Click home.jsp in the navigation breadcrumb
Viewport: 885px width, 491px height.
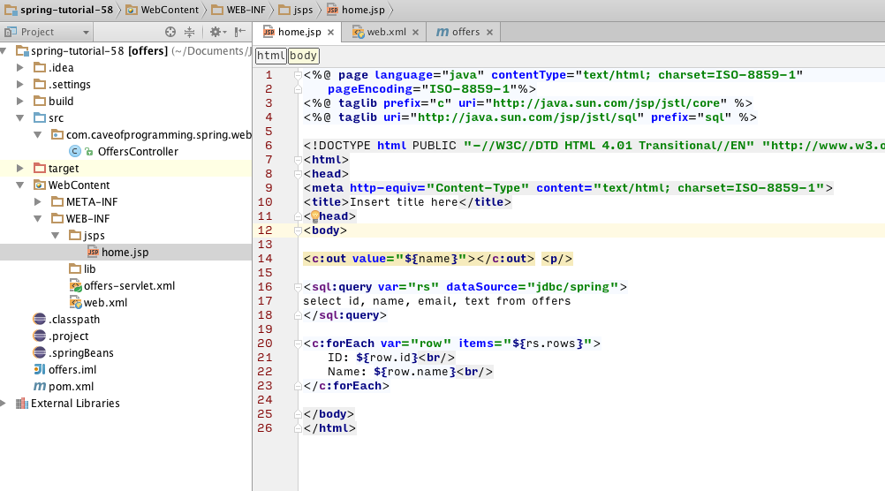click(356, 10)
